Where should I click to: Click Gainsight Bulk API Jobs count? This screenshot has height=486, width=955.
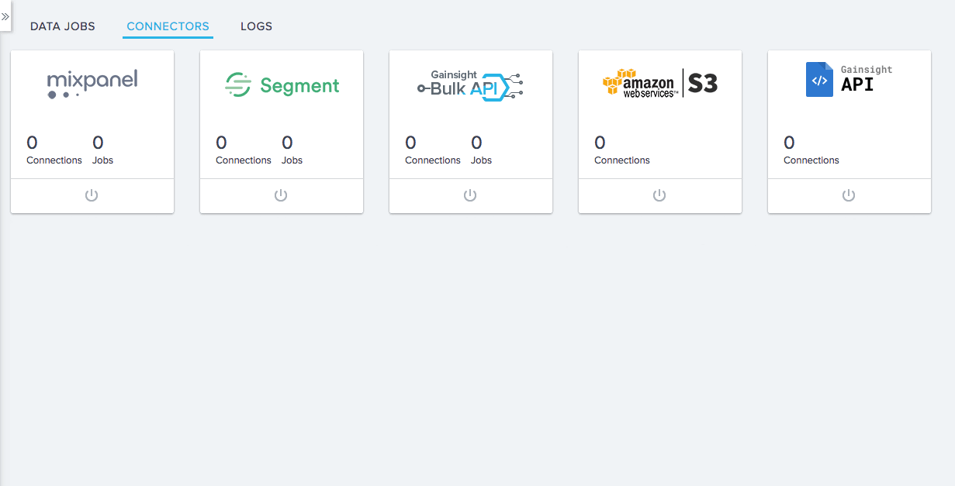tap(476, 143)
